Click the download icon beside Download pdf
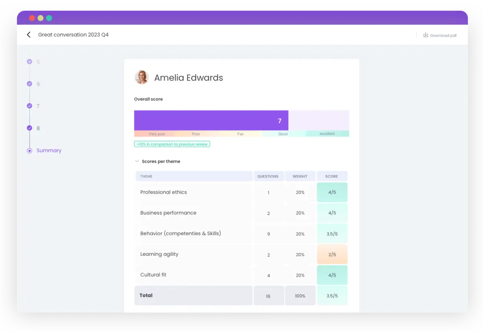Viewport: 483px width, 331px height. [425, 35]
